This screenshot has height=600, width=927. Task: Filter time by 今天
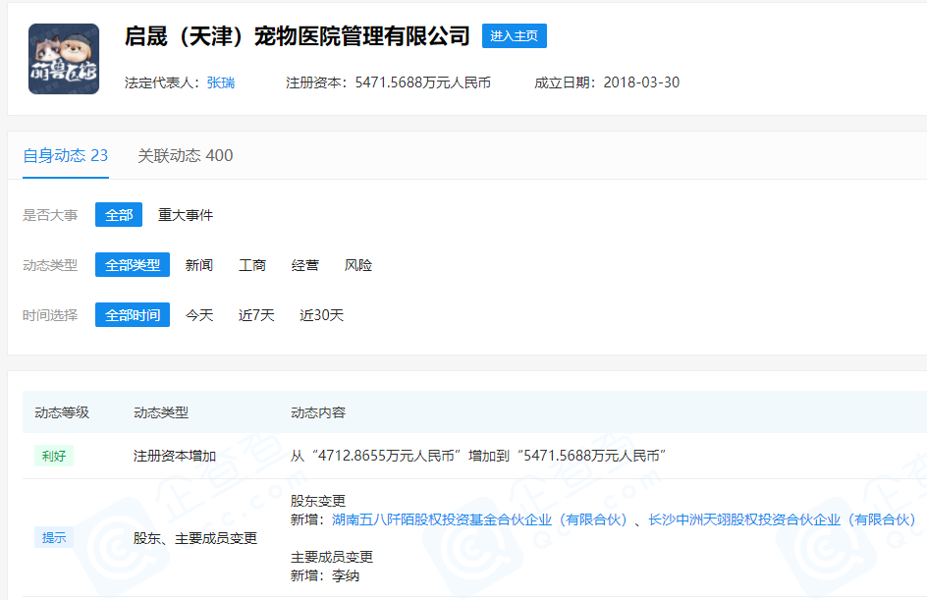click(199, 315)
